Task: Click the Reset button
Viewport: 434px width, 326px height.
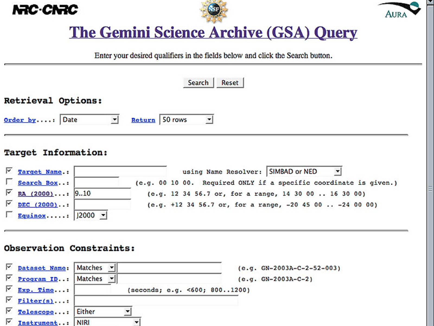Action: tap(230, 83)
